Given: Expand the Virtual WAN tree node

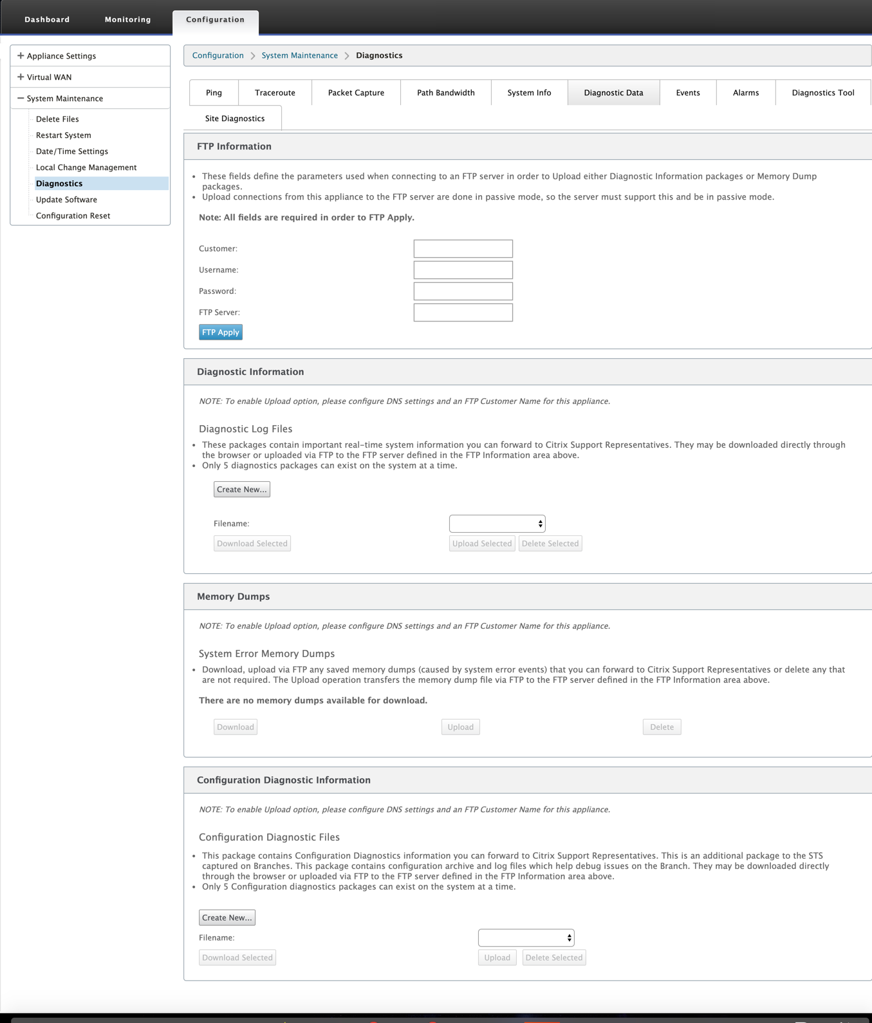Looking at the screenshot, I should (21, 77).
